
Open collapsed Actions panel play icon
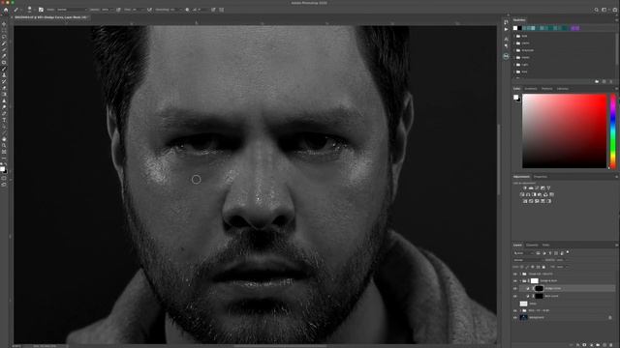506,29
